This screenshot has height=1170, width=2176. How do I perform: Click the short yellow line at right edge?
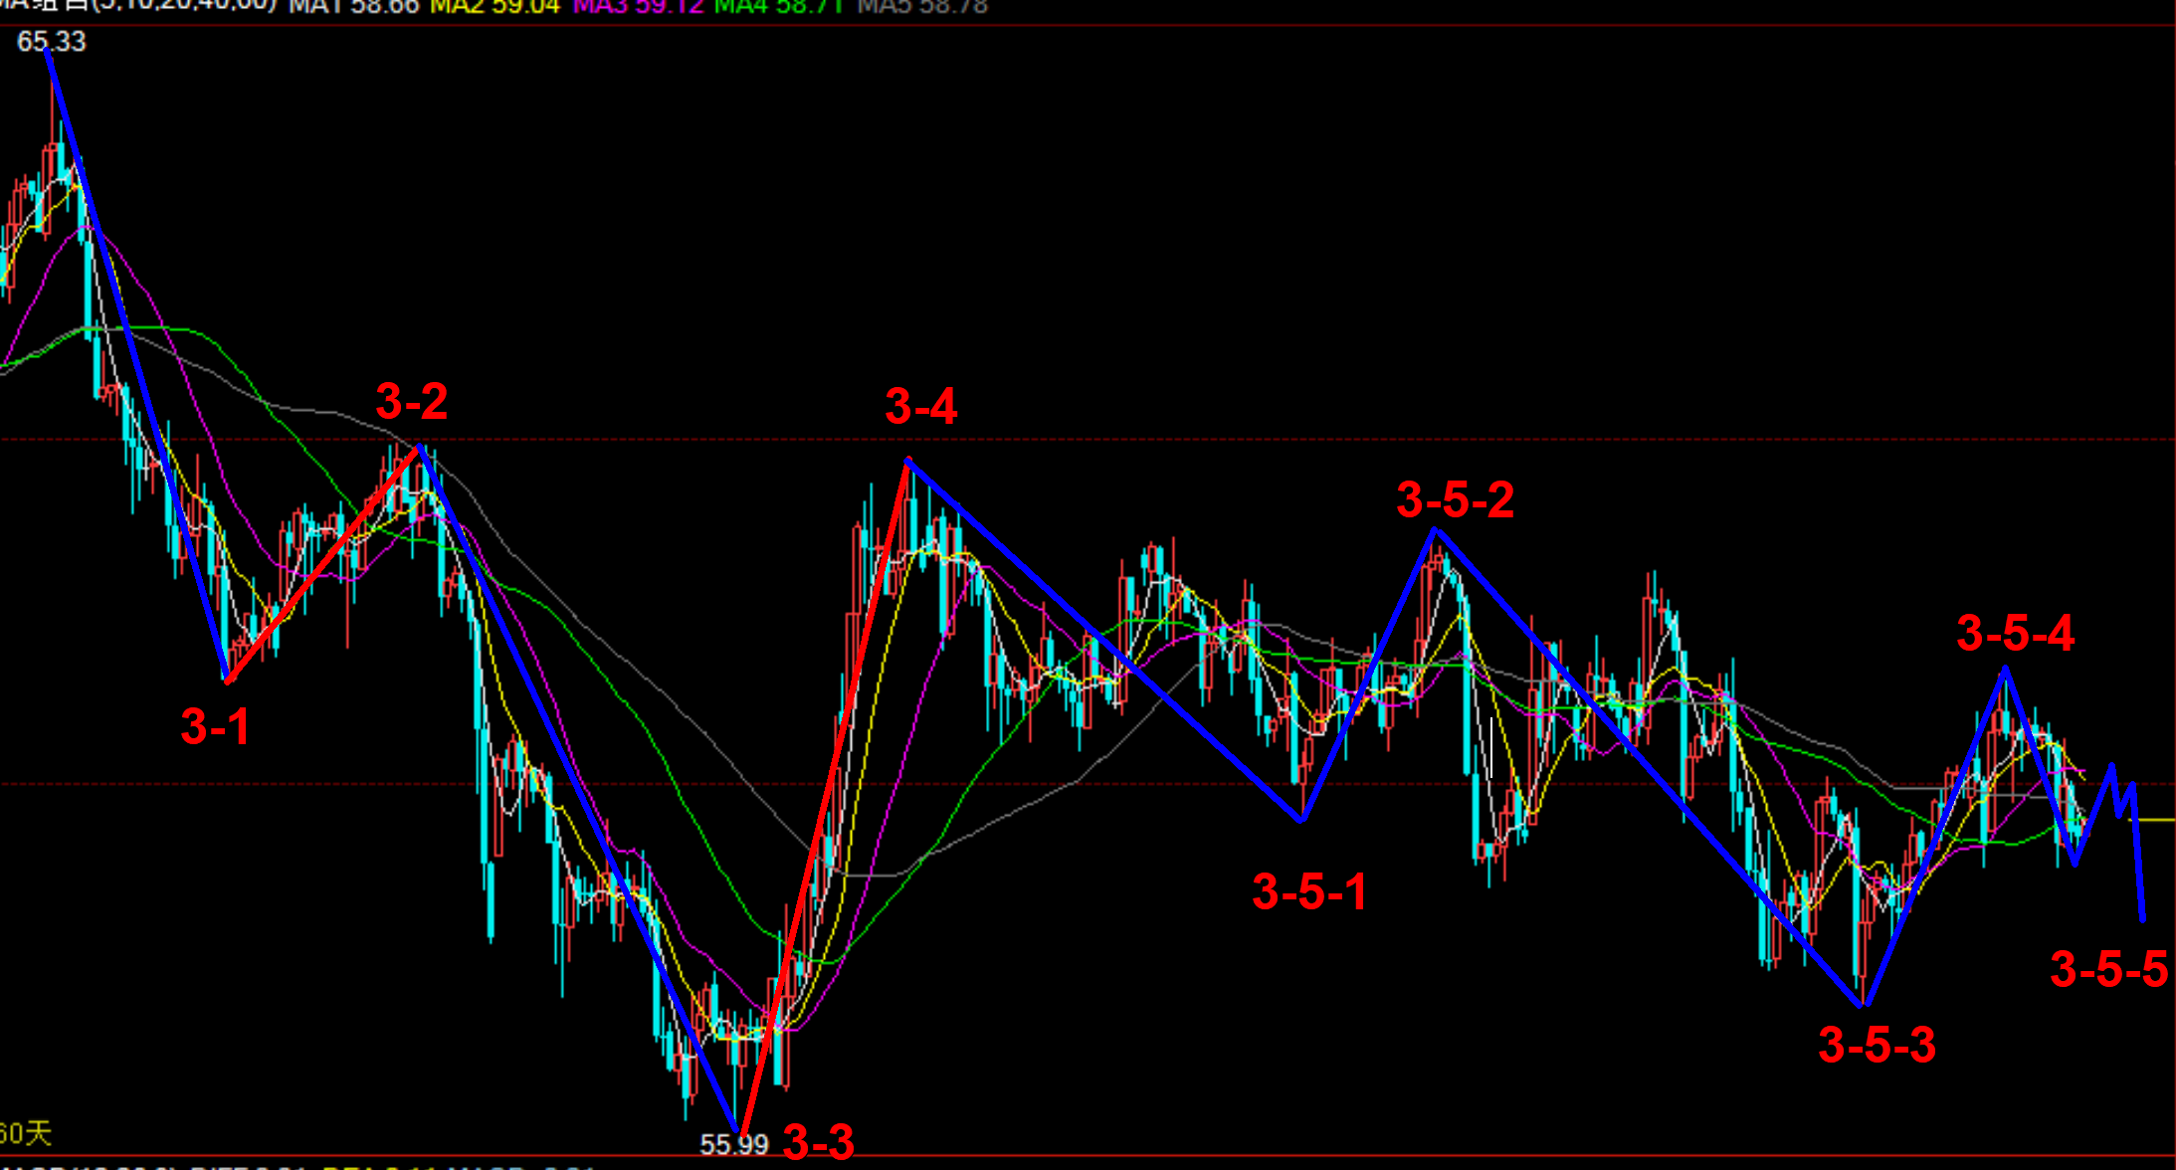coord(2154,820)
